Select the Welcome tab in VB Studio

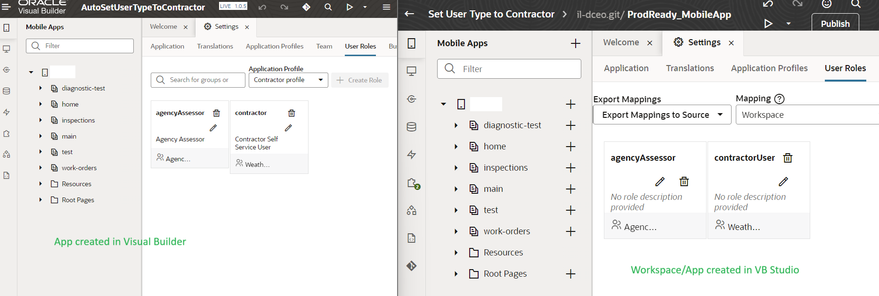(x=621, y=42)
